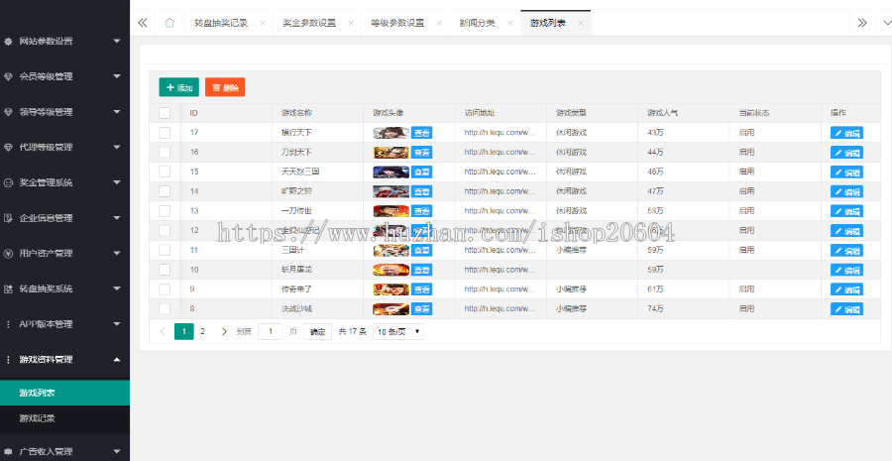Click 查看 for 天天怼三国
This screenshot has width=892, height=461.
click(421, 172)
